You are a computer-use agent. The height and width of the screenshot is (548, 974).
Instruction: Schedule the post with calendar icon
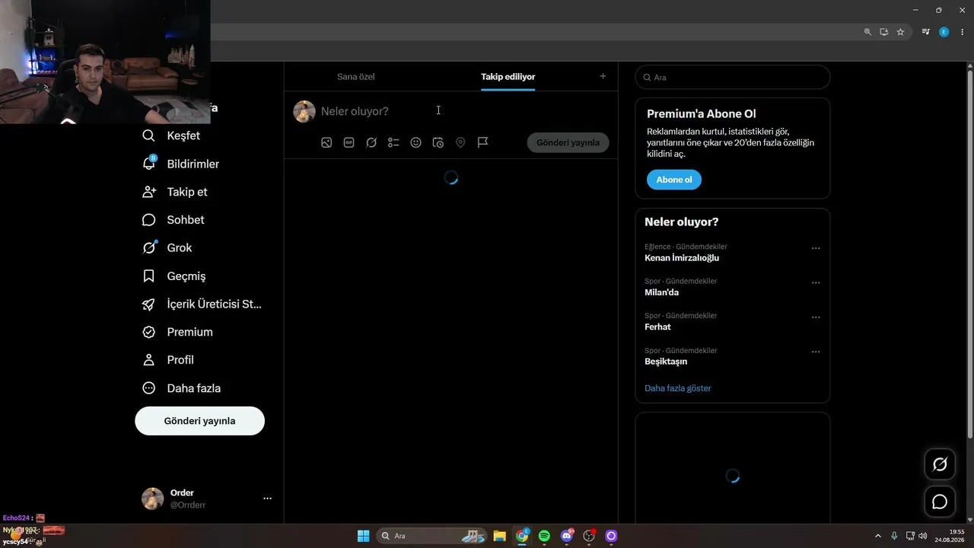point(438,142)
